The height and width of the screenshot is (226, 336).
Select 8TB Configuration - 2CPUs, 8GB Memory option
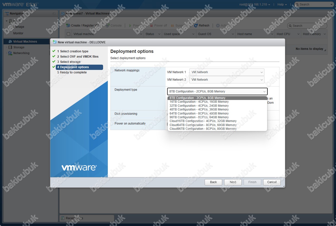coord(217,98)
